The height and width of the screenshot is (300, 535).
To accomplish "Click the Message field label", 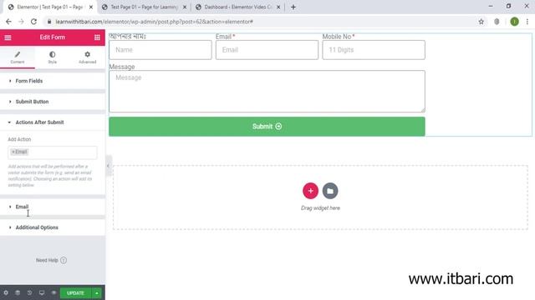I will click(x=122, y=67).
